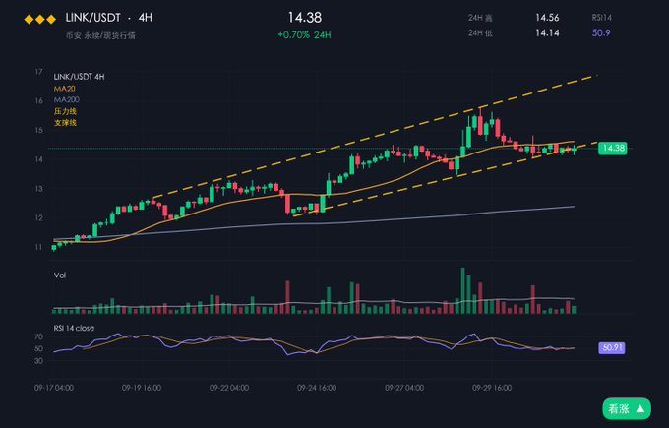669x428 pixels.
Task: Click the green 14.38 price tag on axis
Action: (x=613, y=148)
